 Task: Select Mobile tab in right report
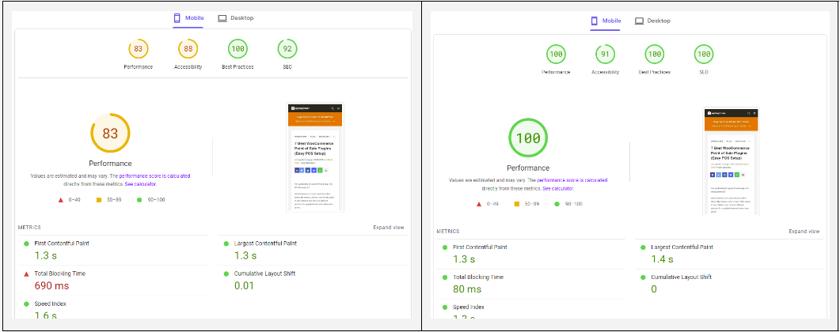coord(606,21)
